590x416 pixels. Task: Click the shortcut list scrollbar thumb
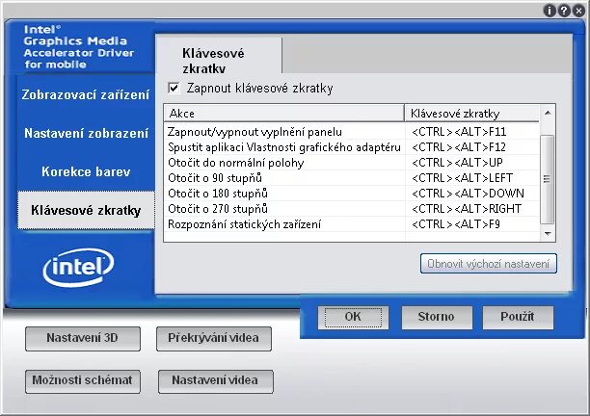[548, 179]
